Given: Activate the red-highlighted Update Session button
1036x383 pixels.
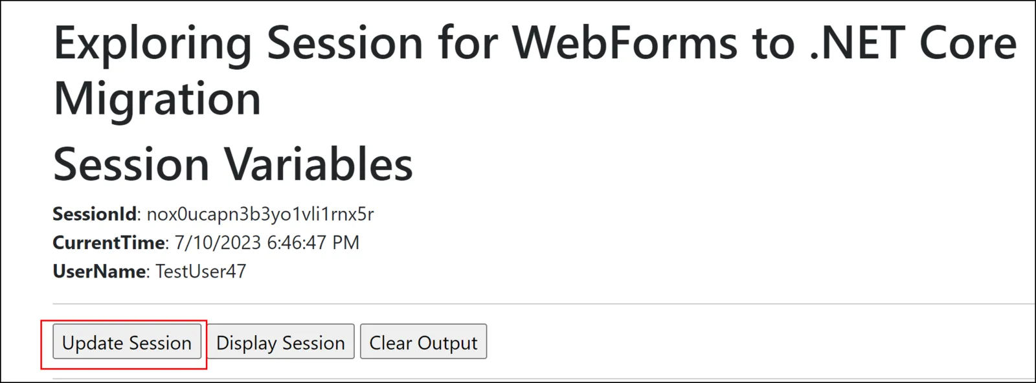Looking at the screenshot, I should click(x=126, y=342).
